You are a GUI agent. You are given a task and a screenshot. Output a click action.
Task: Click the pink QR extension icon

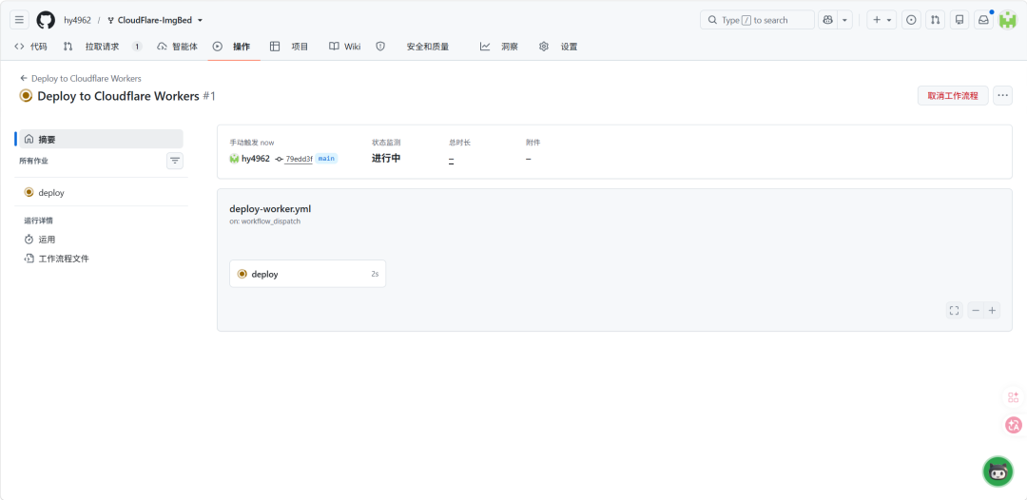(x=1014, y=397)
